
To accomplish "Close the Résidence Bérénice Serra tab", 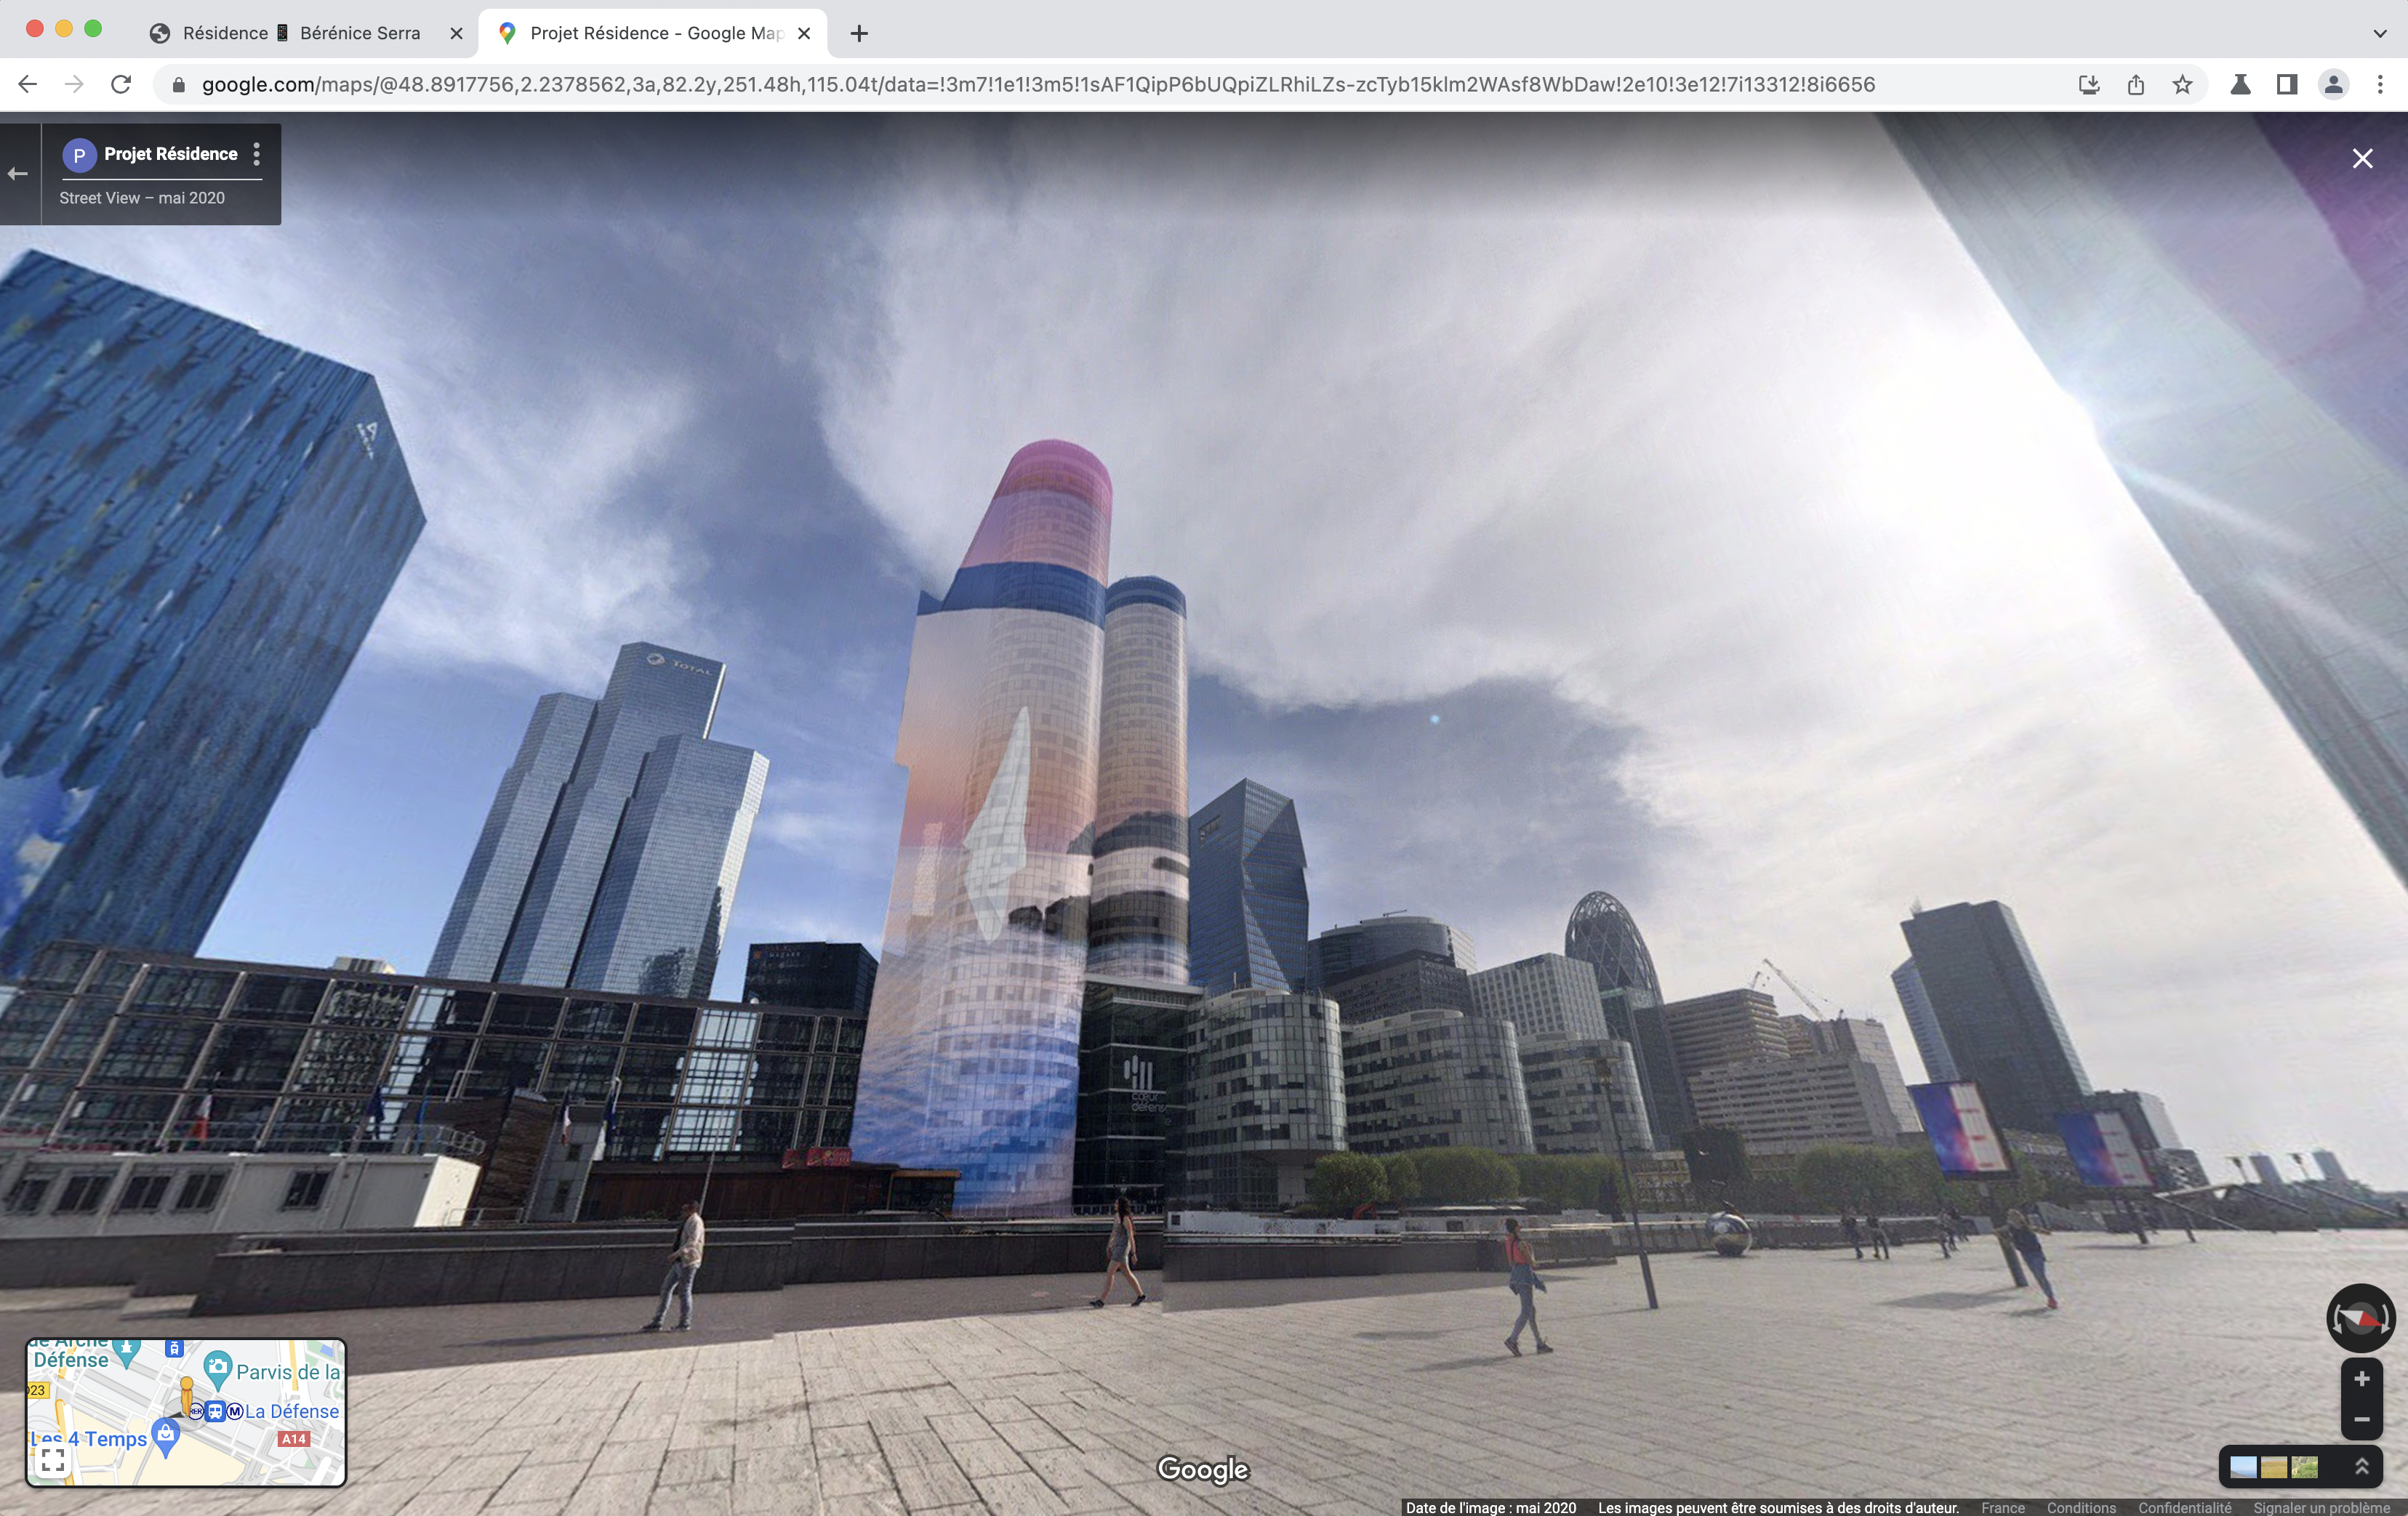I will [456, 33].
